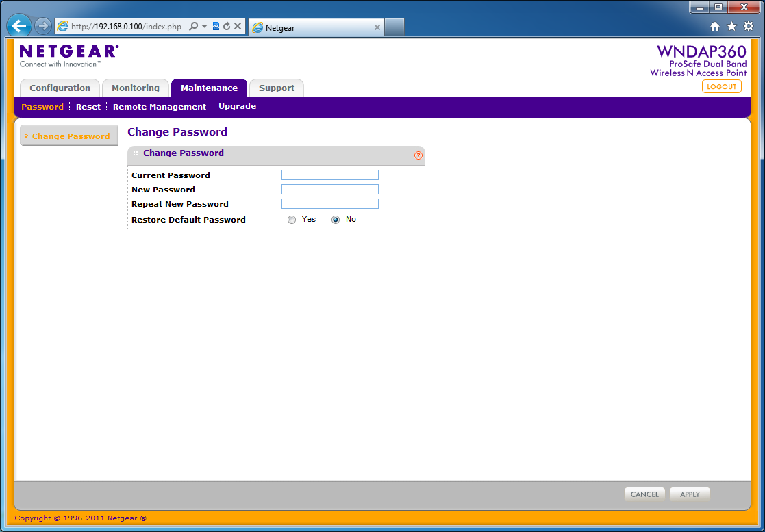Image resolution: width=765 pixels, height=532 pixels.
Task: Click the Current Password input field
Action: coord(330,175)
